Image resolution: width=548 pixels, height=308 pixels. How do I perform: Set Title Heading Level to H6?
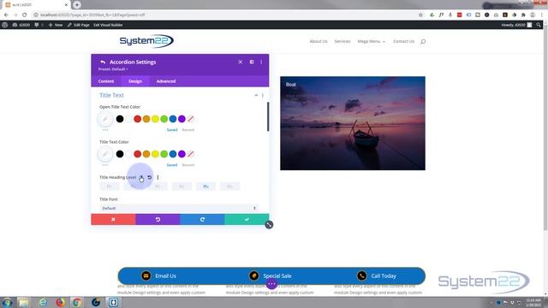point(230,187)
